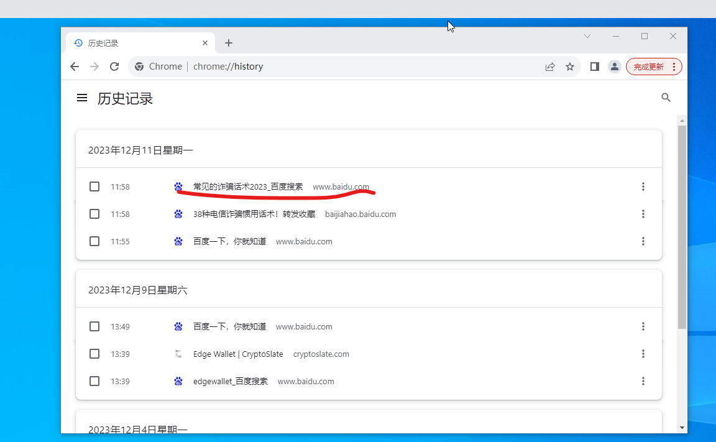Click the cryptoslate.com domain text

pyautogui.click(x=321, y=354)
